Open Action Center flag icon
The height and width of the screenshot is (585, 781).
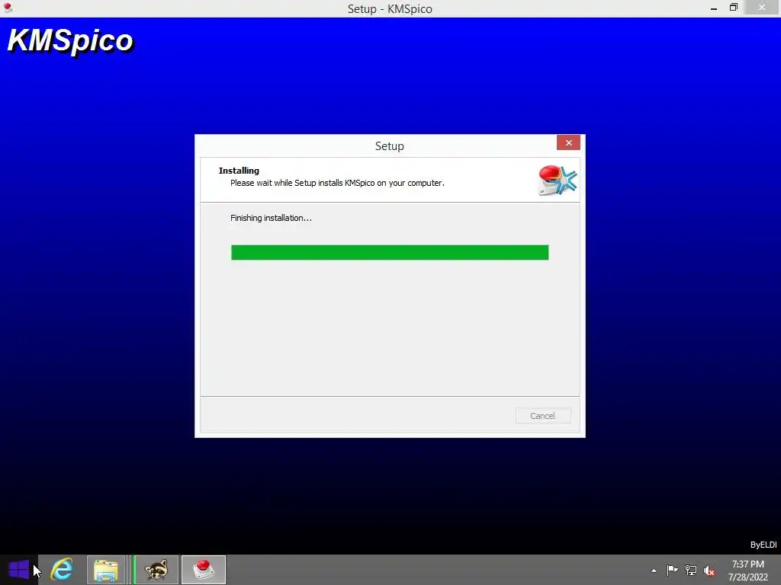672,570
